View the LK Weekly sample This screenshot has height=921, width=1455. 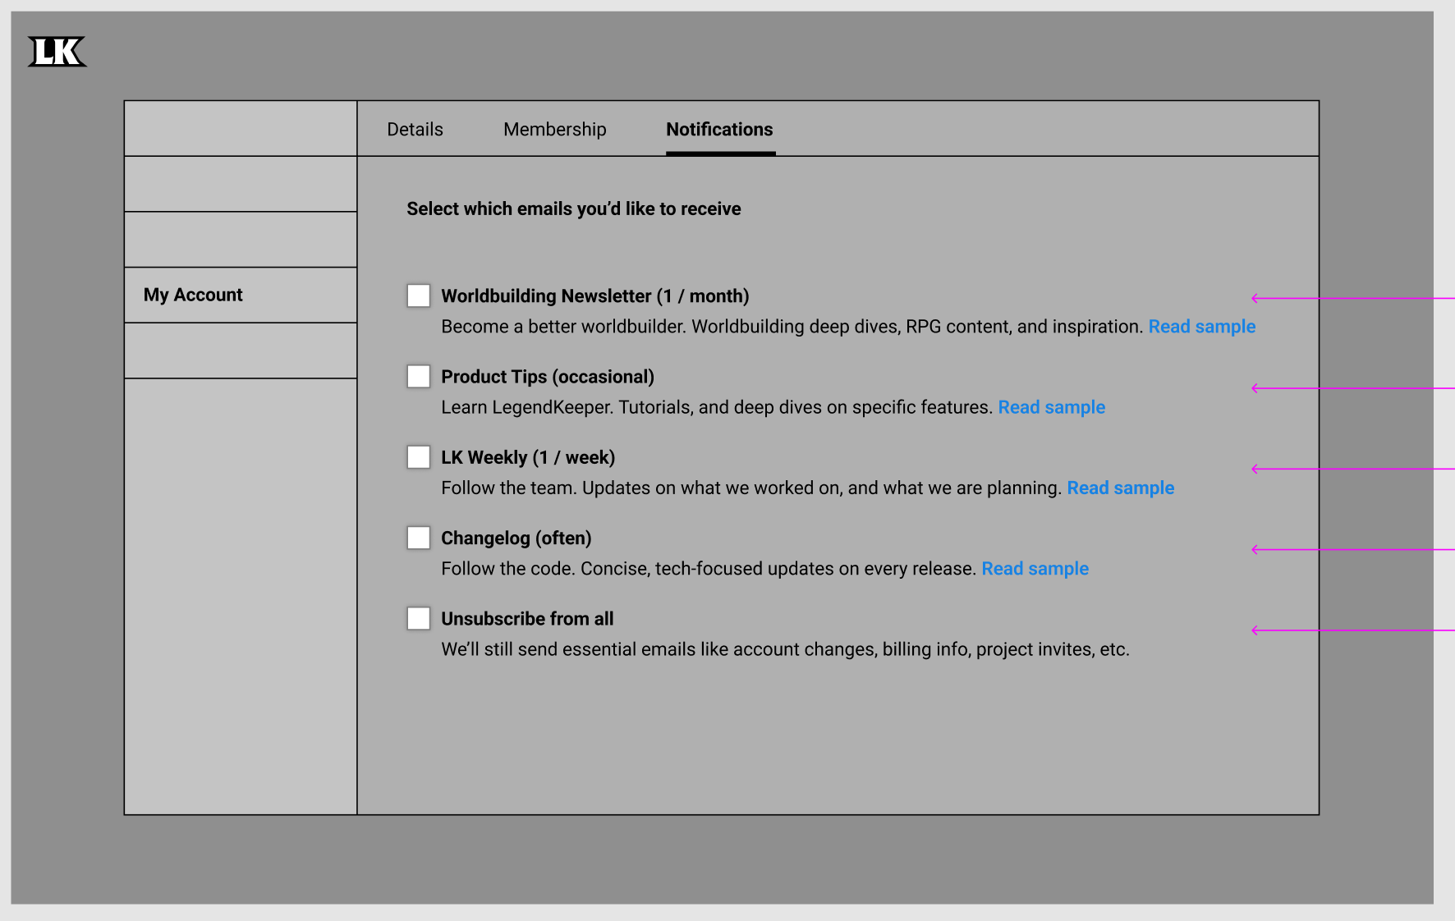[x=1121, y=487]
